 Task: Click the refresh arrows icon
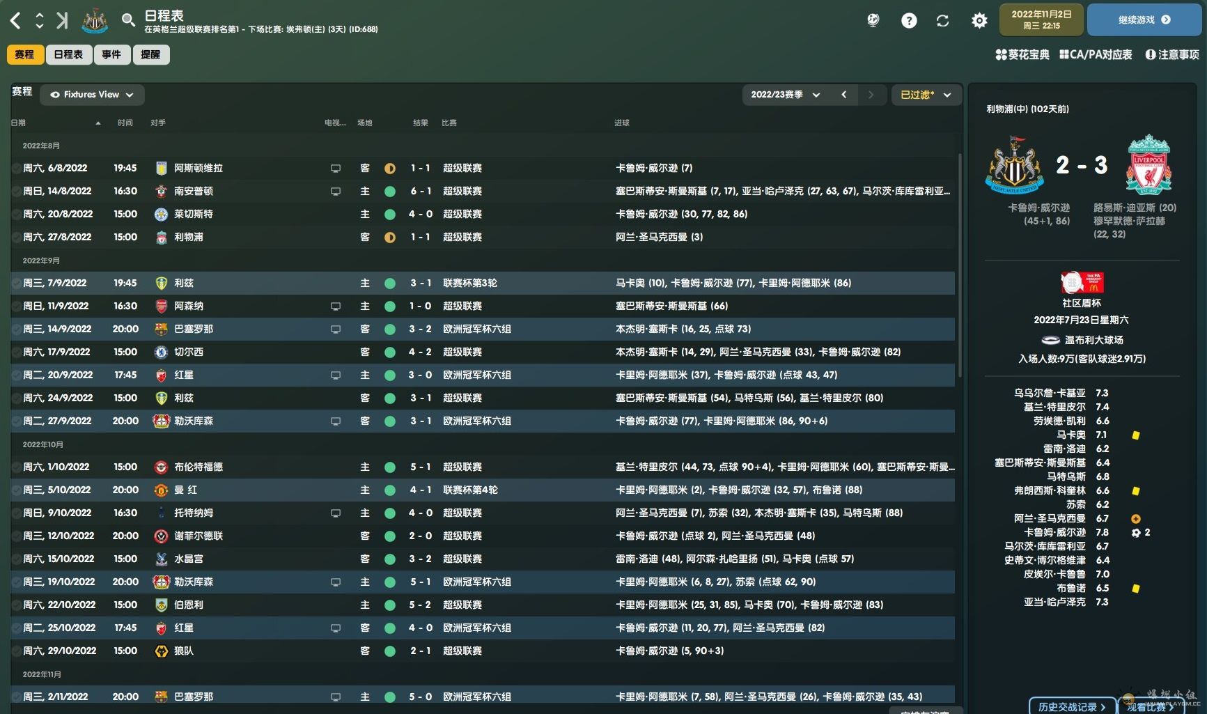pos(942,21)
